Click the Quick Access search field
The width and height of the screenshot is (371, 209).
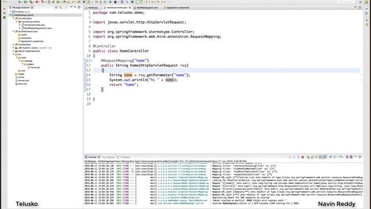pos(346,2)
